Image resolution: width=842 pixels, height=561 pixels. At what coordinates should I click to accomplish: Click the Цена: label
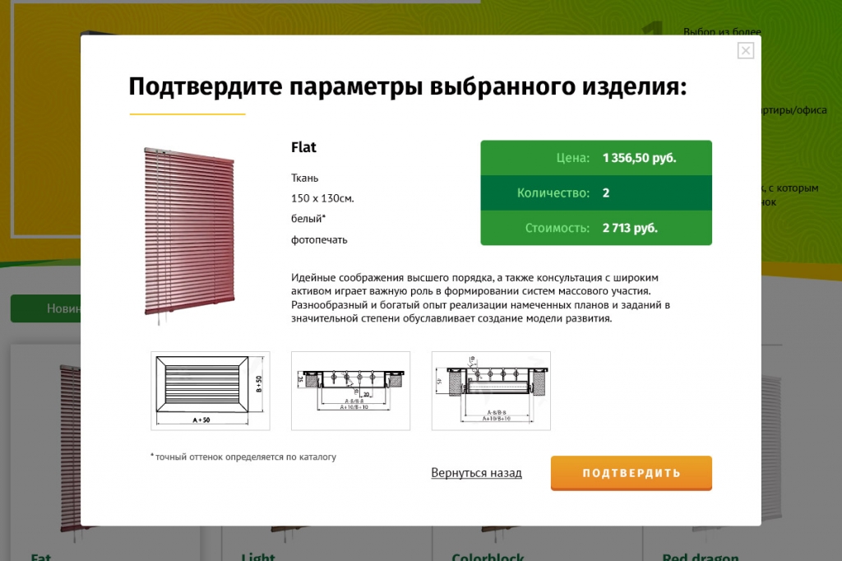coord(572,158)
